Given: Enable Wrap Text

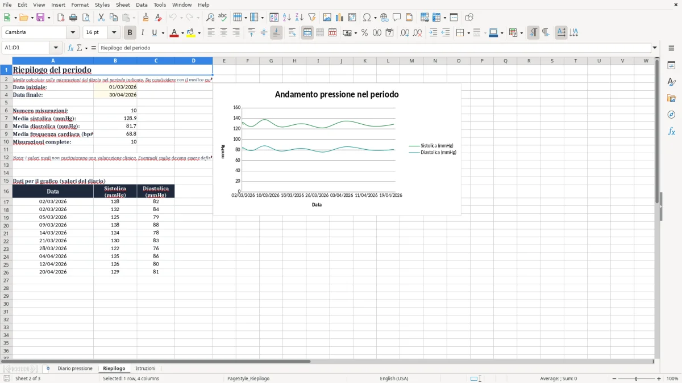Looking at the screenshot, I should coord(292,33).
